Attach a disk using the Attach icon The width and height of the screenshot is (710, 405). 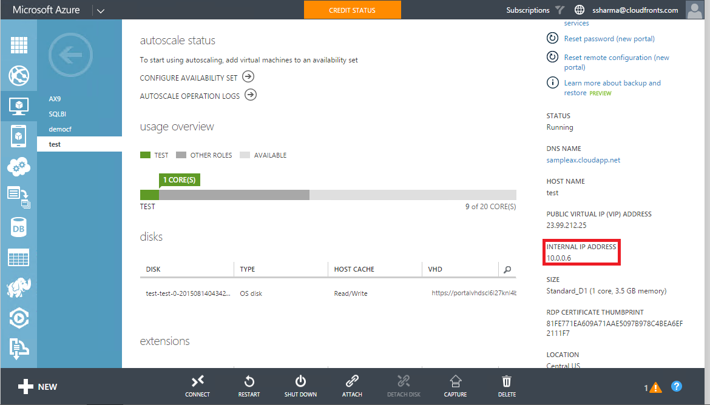pyautogui.click(x=352, y=381)
